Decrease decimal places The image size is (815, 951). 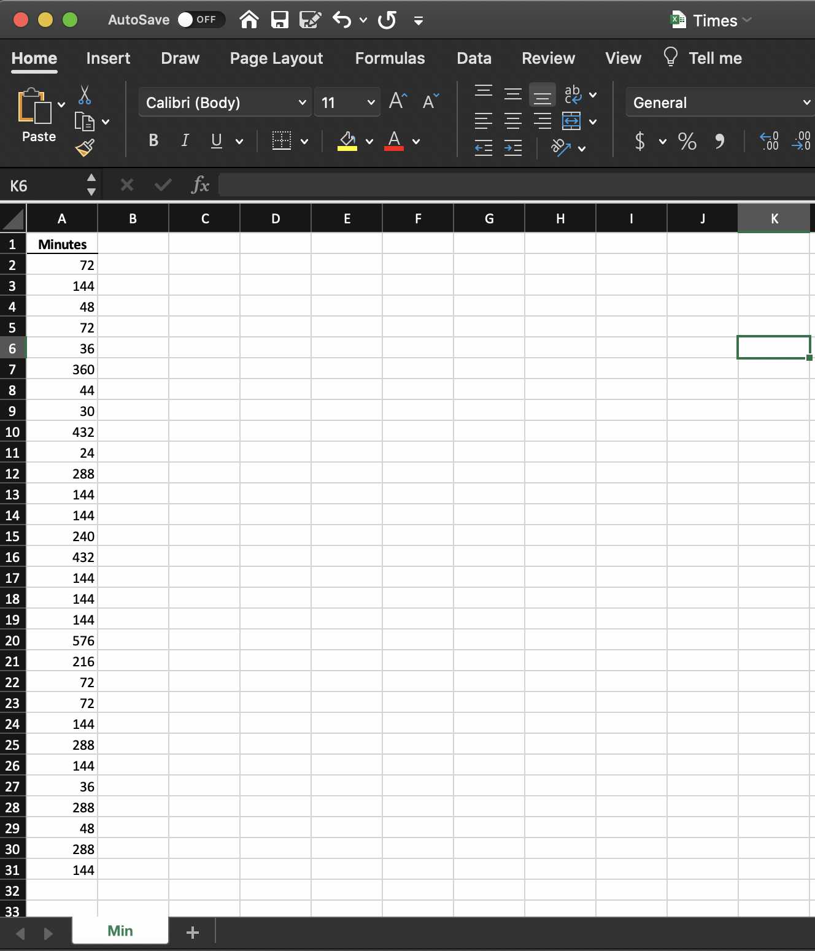click(x=801, y=142)
